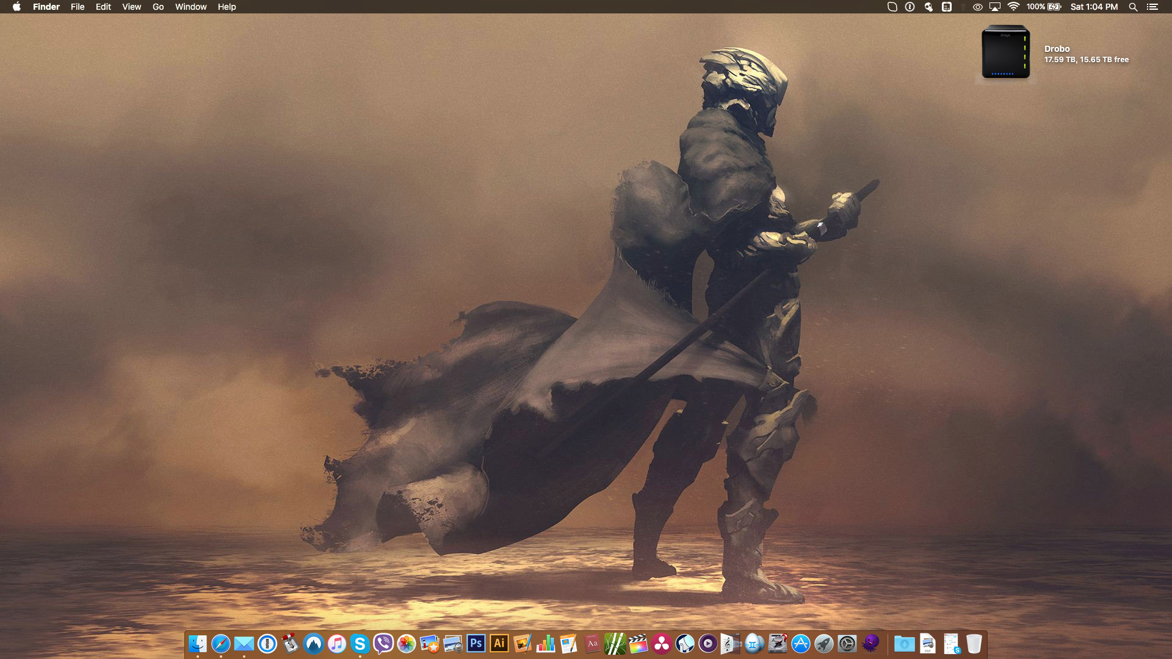Open the Downloads folder stack in the Dock
The width and height of the screenshot is (1172, 659).
[x=904, y=643]
